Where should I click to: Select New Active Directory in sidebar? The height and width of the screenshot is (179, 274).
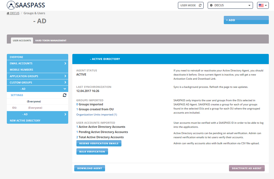25,121
